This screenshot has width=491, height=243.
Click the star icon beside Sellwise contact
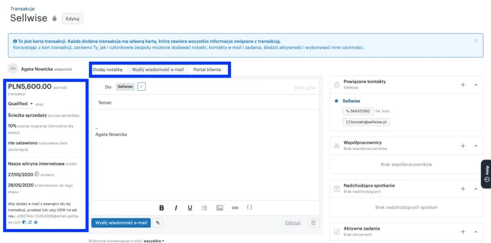[x=337, y=100]
